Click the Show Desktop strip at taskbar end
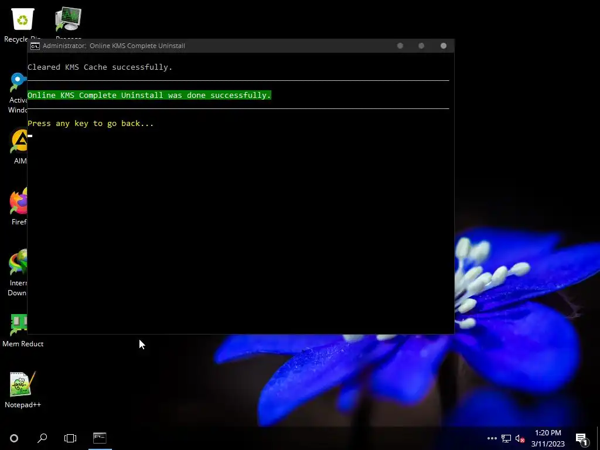Viewport: 600px width, 450px height. [x=598, y=438]
